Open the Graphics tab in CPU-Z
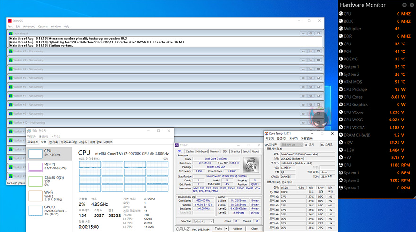 click(235, 151)
